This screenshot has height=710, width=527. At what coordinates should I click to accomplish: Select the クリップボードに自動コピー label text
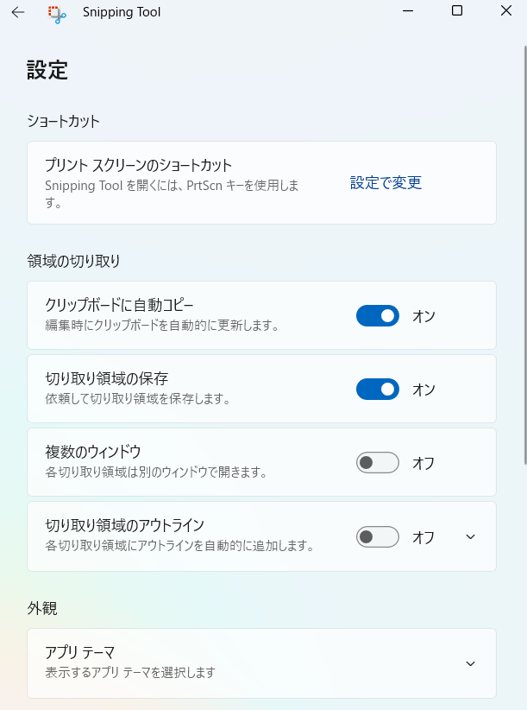pos(119,304)
